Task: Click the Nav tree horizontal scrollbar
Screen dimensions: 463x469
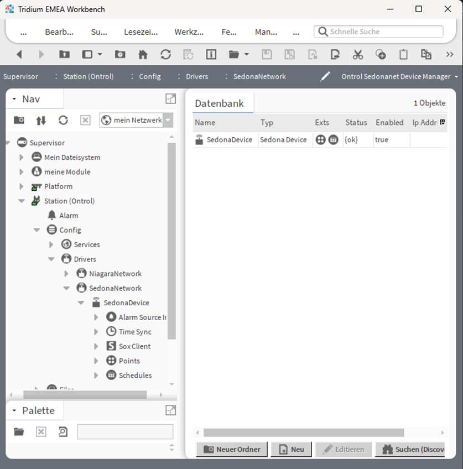Action: click(85, 394)
